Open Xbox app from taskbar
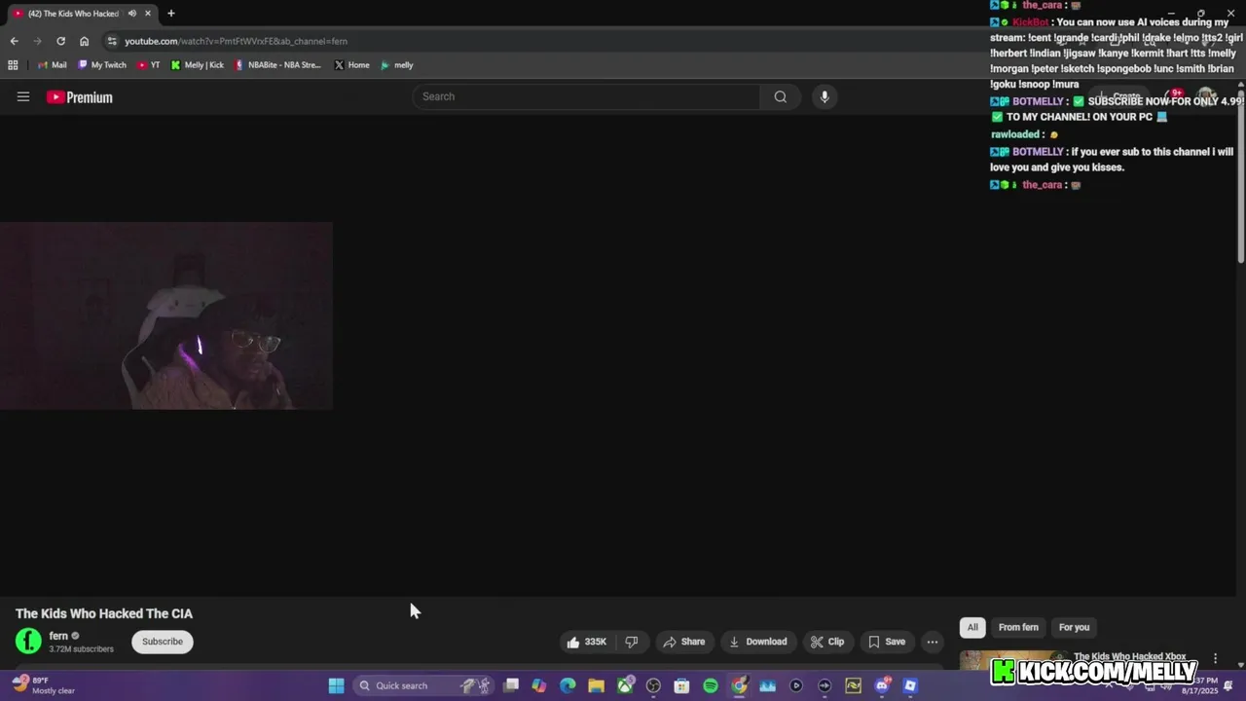Viewport: 1246px width, 701px height. pos(625,685)
